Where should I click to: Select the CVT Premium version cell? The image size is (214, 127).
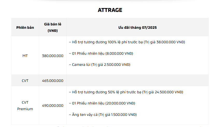pos(25,105)
